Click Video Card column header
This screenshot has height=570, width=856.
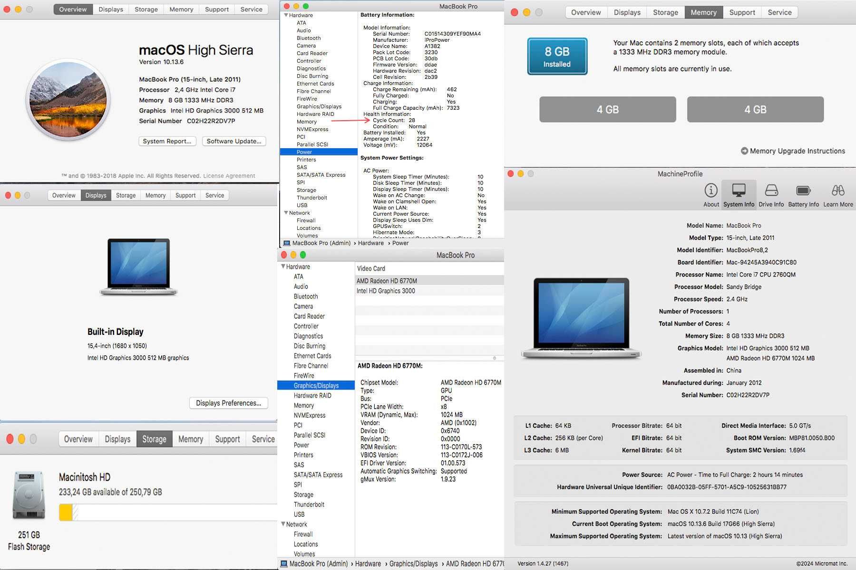click(371, 268)
